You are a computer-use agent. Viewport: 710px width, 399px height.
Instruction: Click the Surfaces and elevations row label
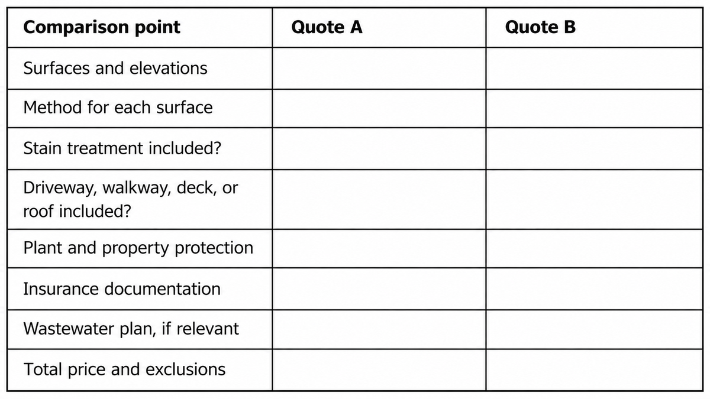tap(115, 68)
